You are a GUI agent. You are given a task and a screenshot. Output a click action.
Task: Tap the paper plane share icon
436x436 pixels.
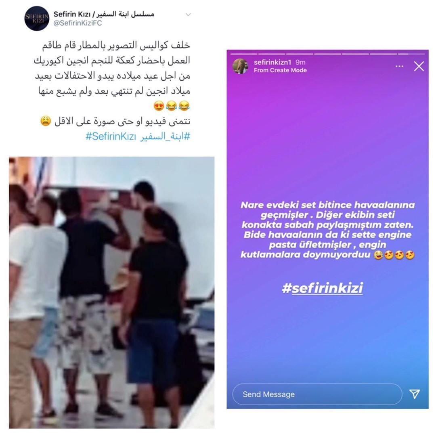(x=414, y=394)
